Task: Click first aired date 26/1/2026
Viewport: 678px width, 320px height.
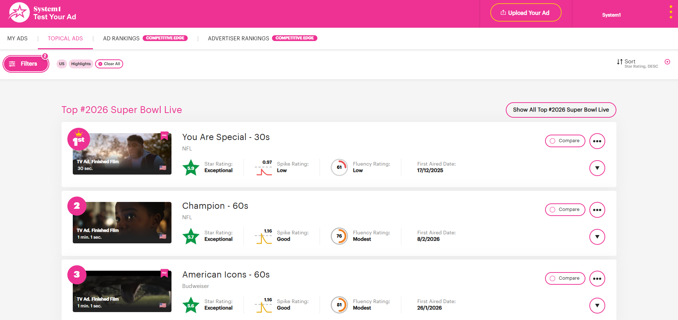Action: 429,308
